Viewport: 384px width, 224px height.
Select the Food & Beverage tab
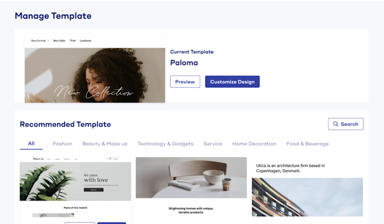tap(308, 144)
